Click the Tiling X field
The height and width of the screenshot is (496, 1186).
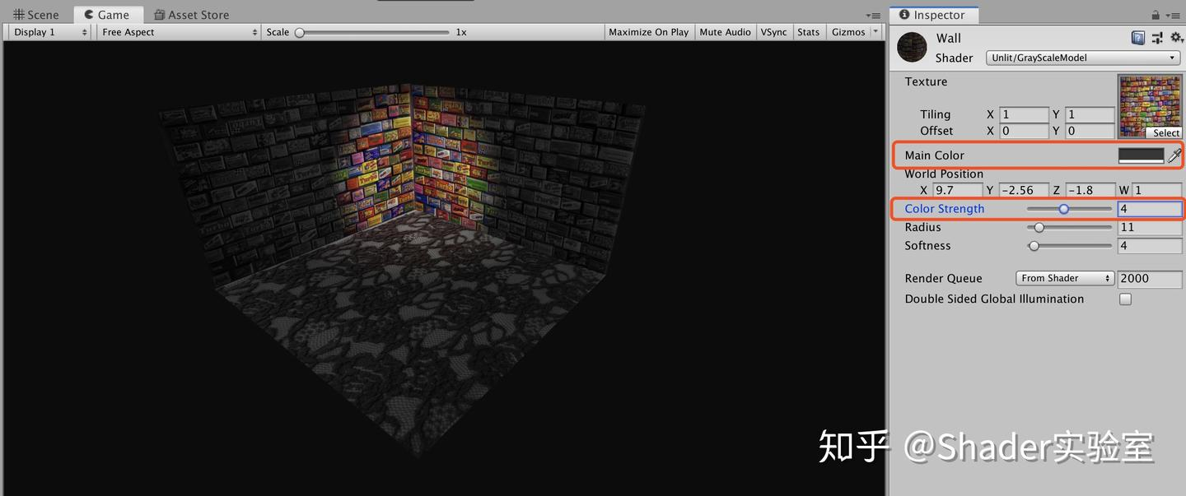pyautogui.click(x=1024, y=114)
